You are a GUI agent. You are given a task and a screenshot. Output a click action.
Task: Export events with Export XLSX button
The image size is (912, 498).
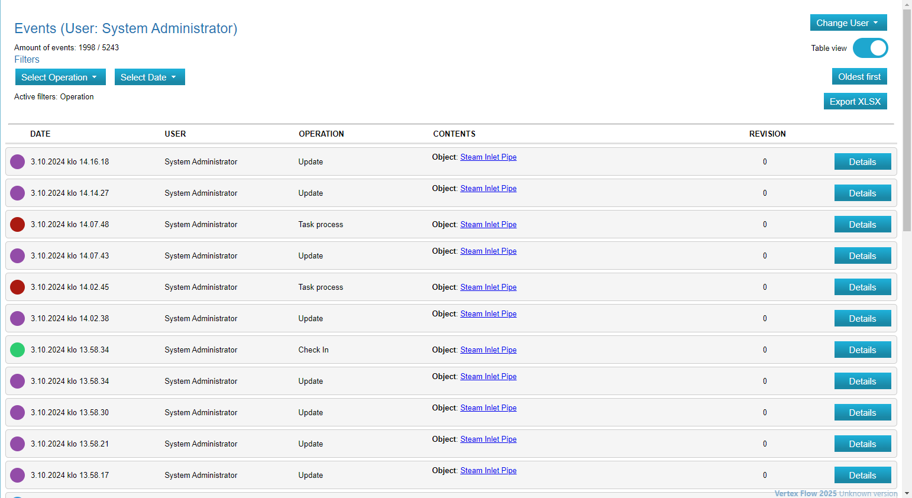click(855, 101)
